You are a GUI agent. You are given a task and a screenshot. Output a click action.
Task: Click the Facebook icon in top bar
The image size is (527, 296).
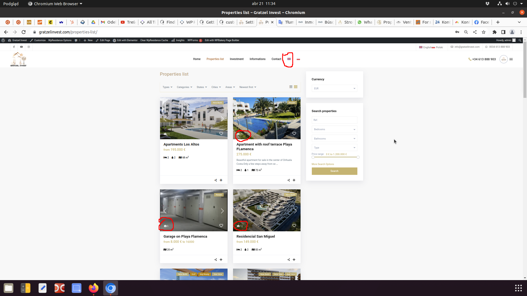point(14,47)
